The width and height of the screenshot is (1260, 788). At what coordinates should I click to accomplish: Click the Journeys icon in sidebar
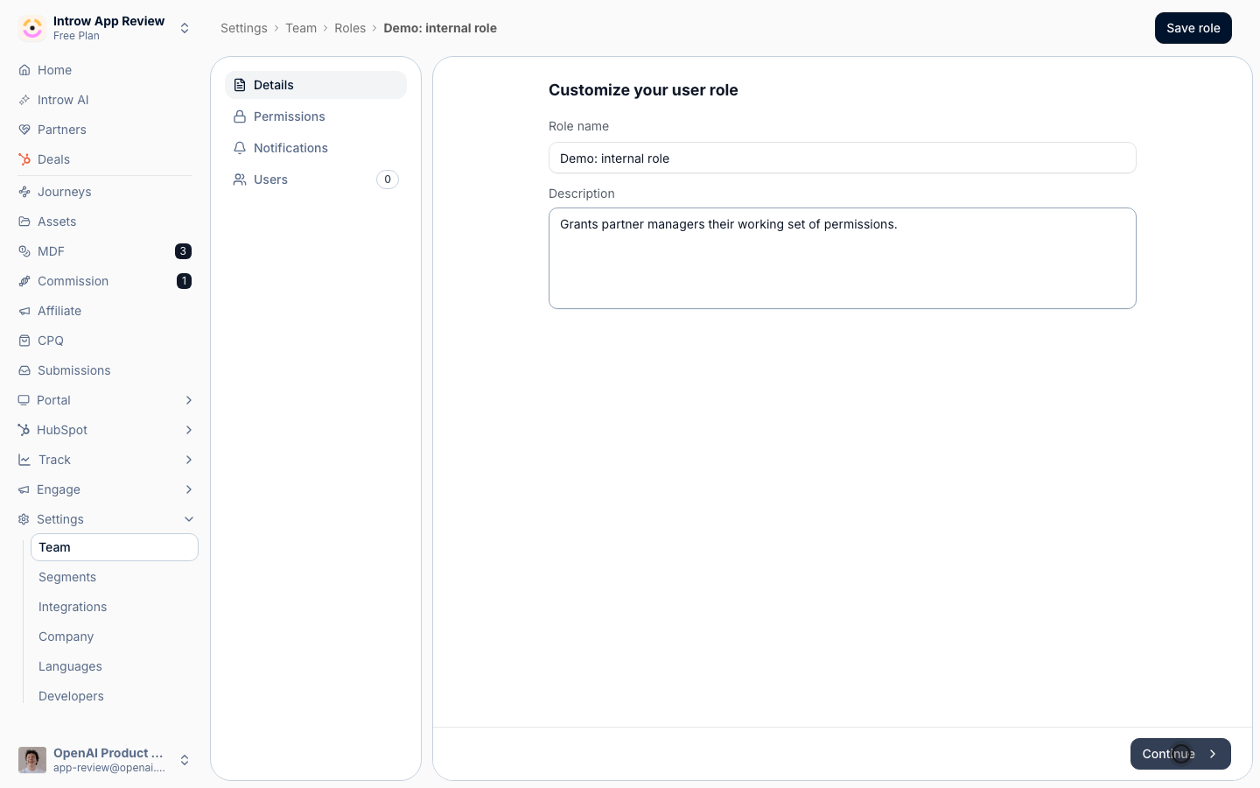pos(24,192)
